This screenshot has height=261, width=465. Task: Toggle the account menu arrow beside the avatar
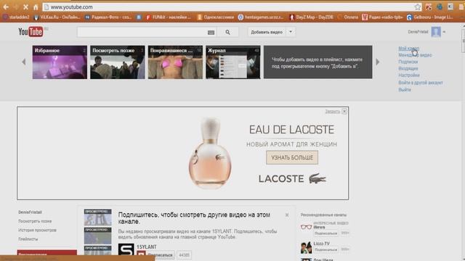444,32
